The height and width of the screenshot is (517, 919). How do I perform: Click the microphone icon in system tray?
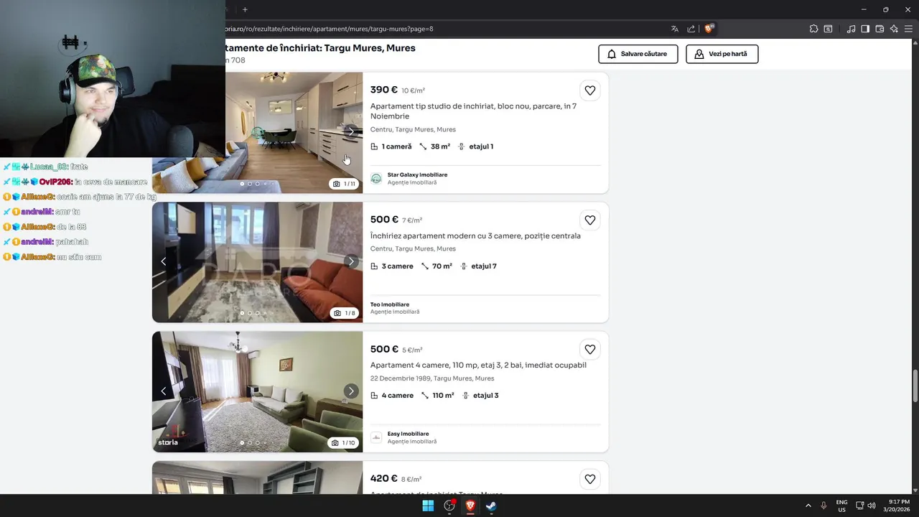[824, 506]
